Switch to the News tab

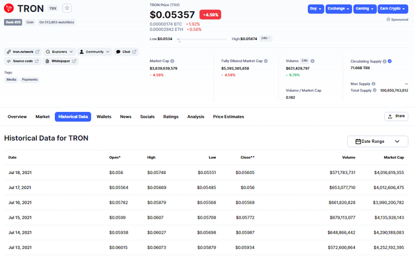coord(126,117)
